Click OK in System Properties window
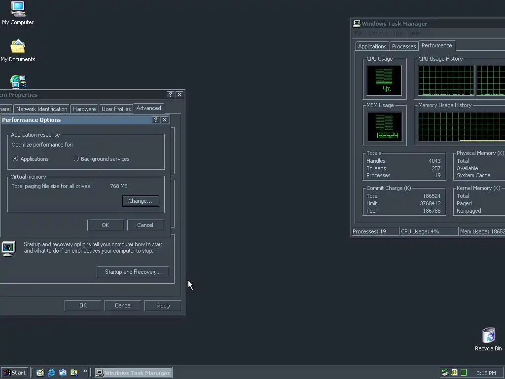This screenshot has width=505, height=379. pos(83,305)
